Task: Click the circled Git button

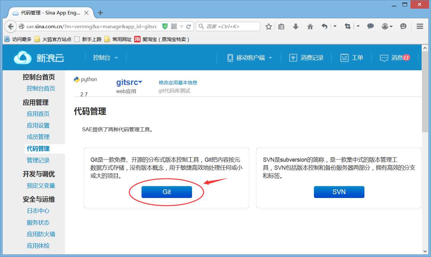Action: pos(166,192)
